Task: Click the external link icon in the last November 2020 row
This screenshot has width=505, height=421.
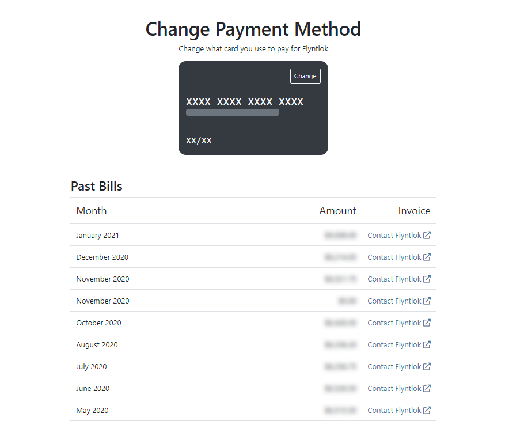Action: click(427, 301)
